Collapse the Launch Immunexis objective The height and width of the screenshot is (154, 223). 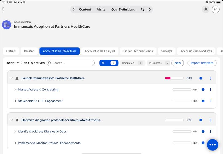click(11, 78)
